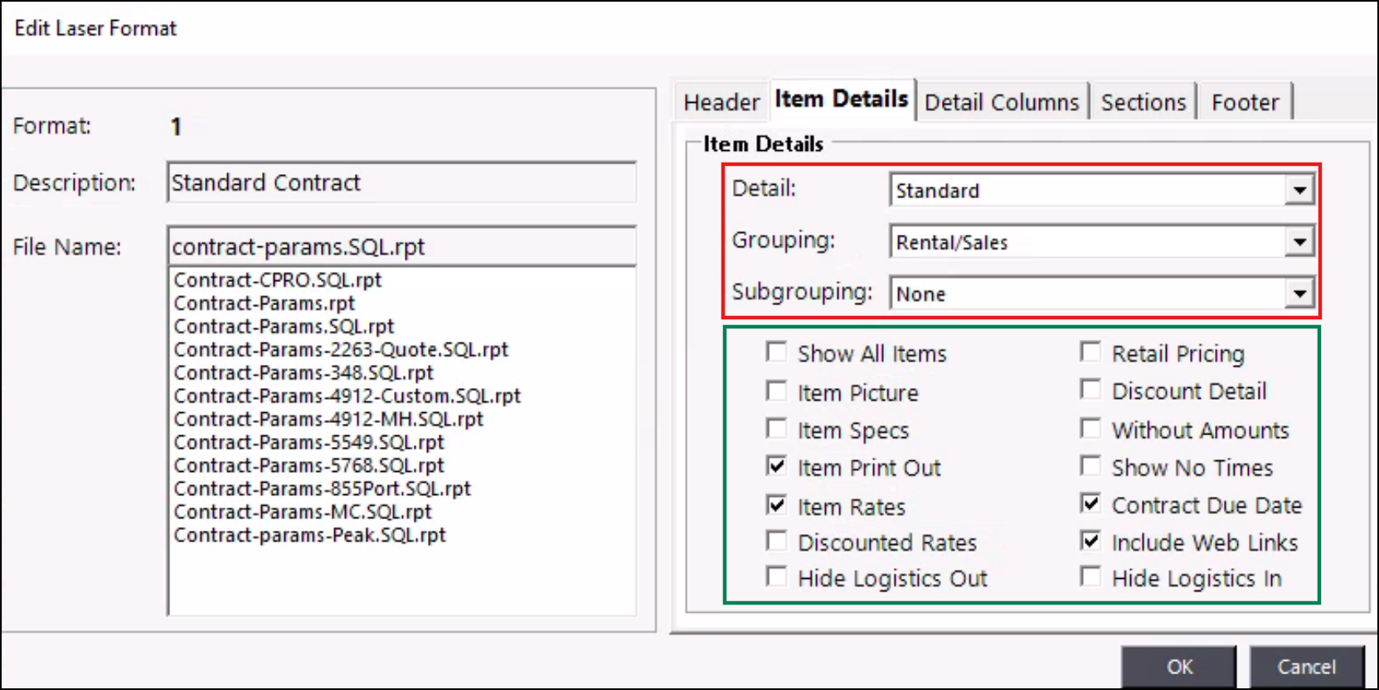Open the Detail dropdown
This screenshot has width=1379, height=690.
1299,191
